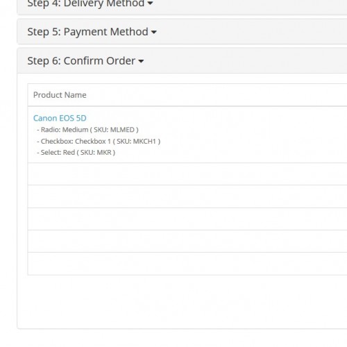Viewport: 347px width, 347px height.
Task: Expand the Payment Method caret arrow
Action: pos(154,32)
